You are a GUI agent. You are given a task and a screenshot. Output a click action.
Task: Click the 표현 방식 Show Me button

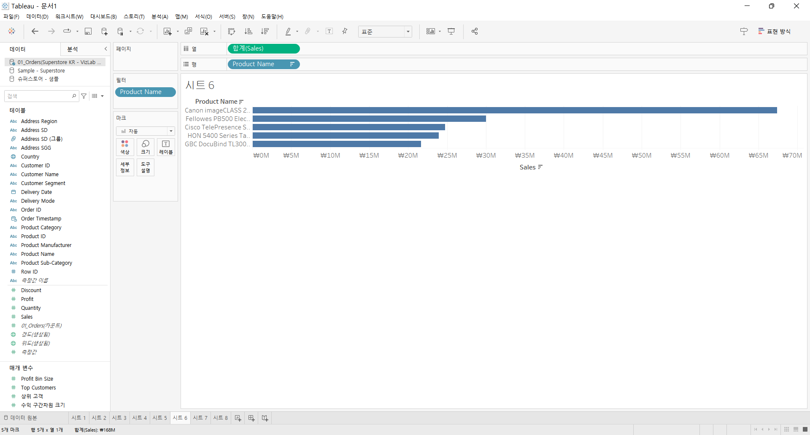pos(775,31)
